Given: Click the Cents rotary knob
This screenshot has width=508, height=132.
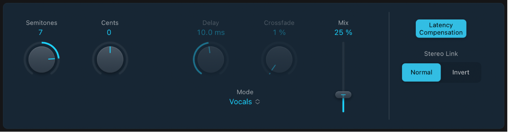Looking at the screenshot, I should [110, 59].
